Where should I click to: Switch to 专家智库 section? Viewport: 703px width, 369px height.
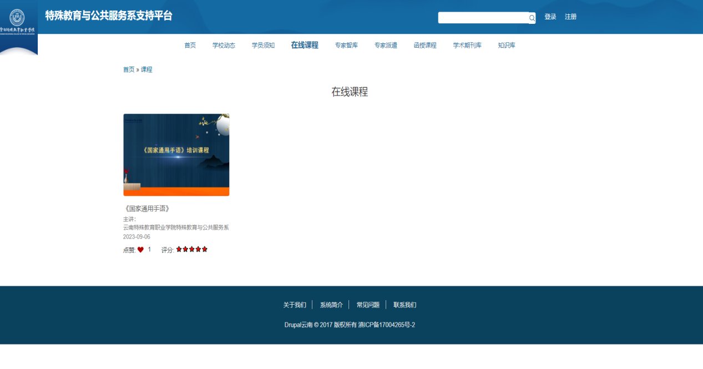(x=346, y=46)
